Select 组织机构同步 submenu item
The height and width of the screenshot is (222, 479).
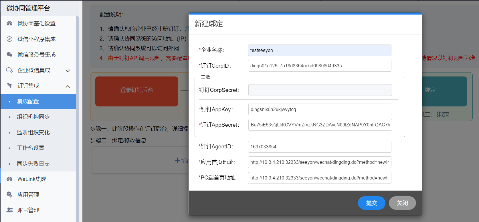(38, 117)
